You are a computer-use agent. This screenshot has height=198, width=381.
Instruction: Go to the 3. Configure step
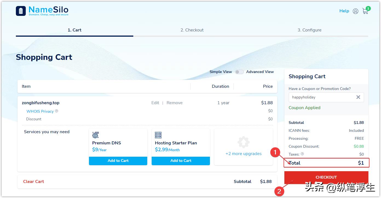click(x=310, y=30)
